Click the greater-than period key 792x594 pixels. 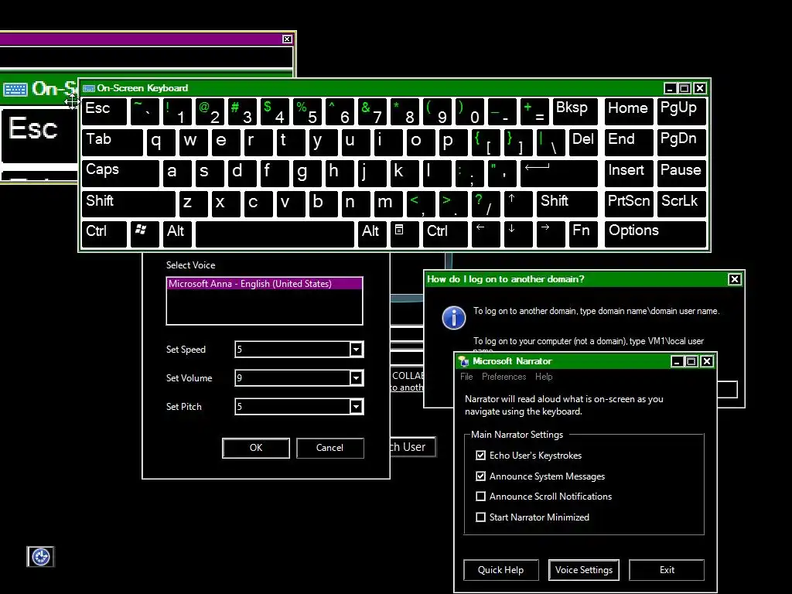[453, 204]
